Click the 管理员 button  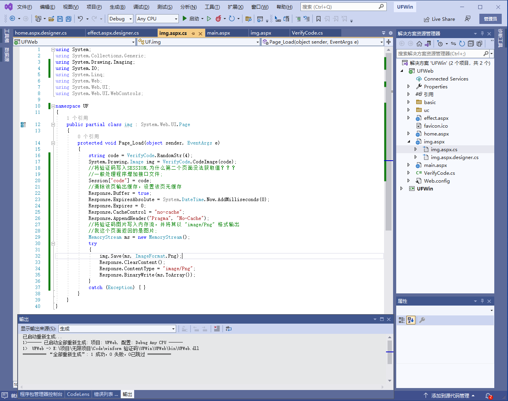tap(490, 19)
